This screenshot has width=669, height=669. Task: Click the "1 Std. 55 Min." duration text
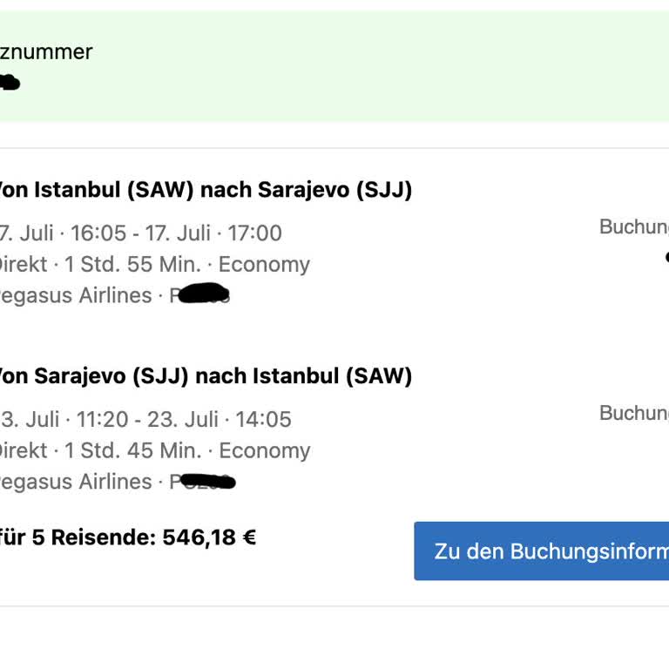(x=141, y=265)
